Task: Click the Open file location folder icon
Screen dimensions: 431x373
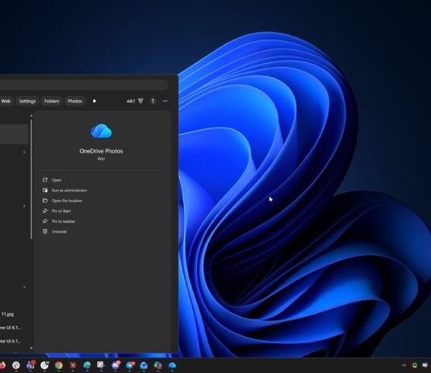Action: [x=45, y=200]
